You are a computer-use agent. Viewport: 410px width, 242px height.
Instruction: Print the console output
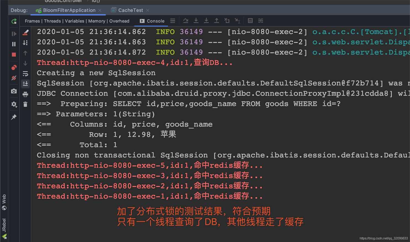click(25, 94)
